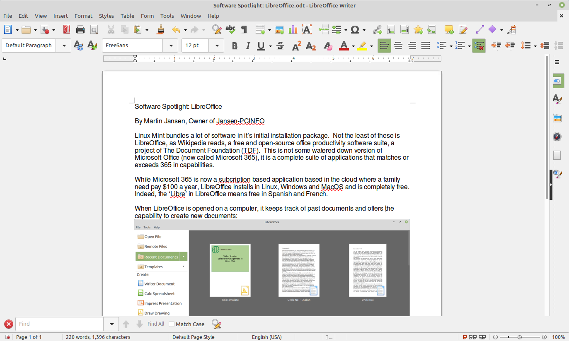Click the Insert Page Break icon
569x341 pixels.
[323, 29]
